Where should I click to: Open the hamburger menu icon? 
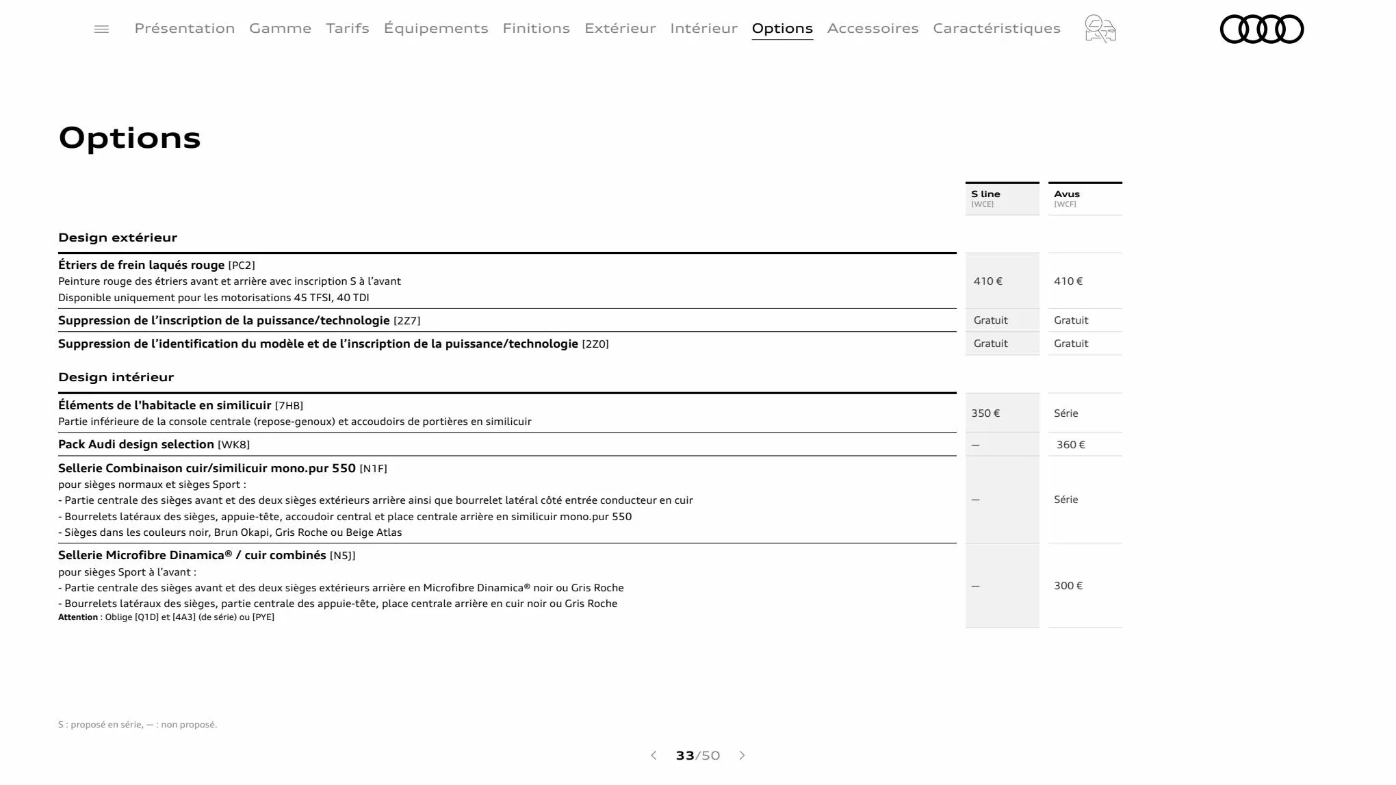point(101,29)
